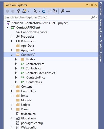Click the Switch Views solution/folder icon
Viewport: 104px width, 129px height.
tap(24, 11)
